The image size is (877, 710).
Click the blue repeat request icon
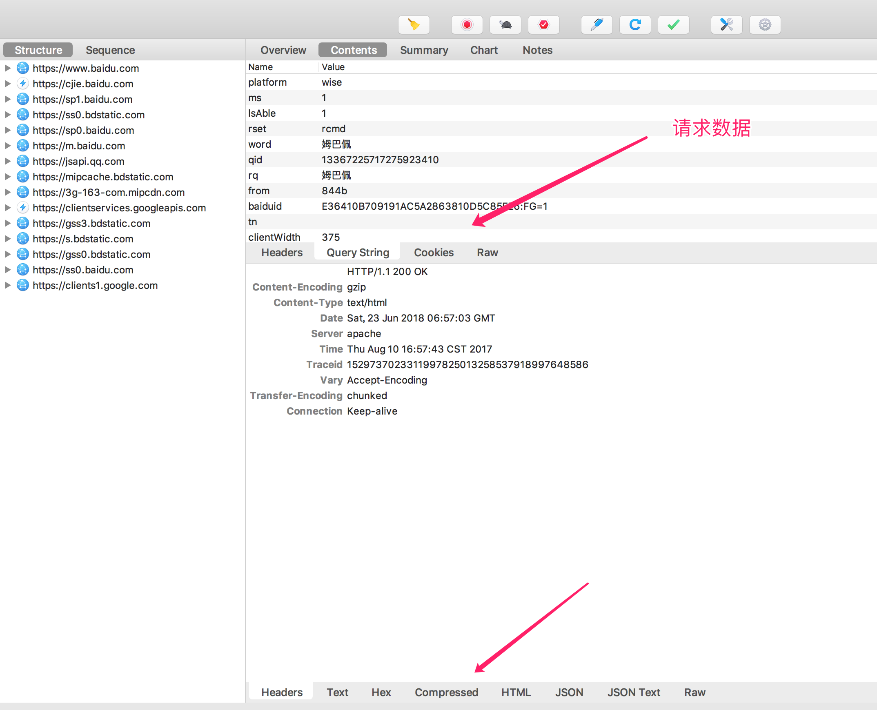coord(635,24)
